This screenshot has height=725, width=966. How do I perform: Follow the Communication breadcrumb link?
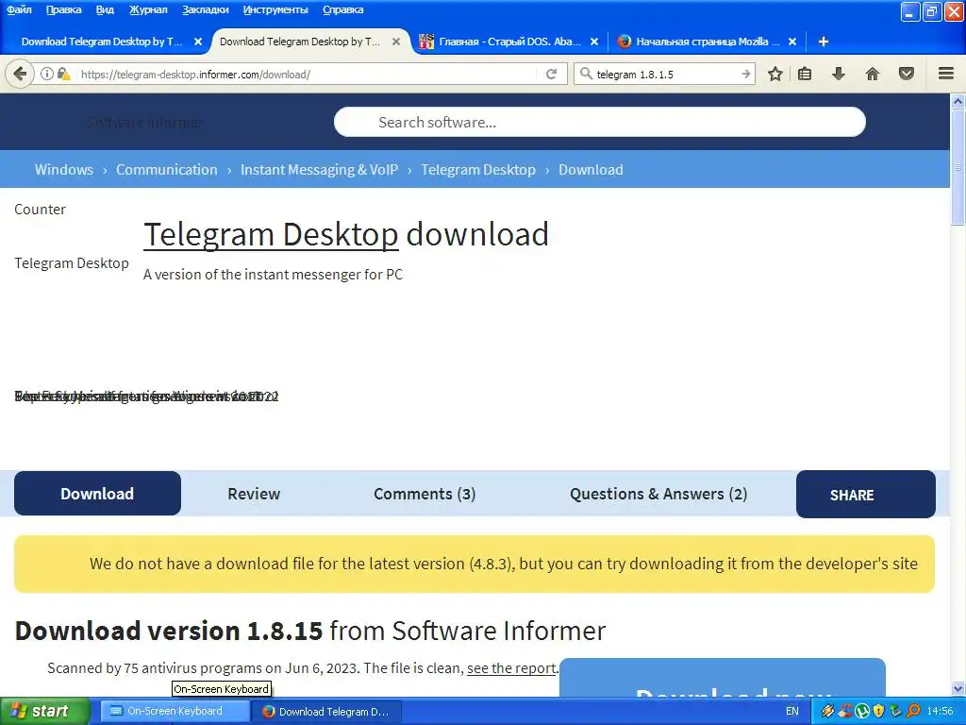coord(166,170)
